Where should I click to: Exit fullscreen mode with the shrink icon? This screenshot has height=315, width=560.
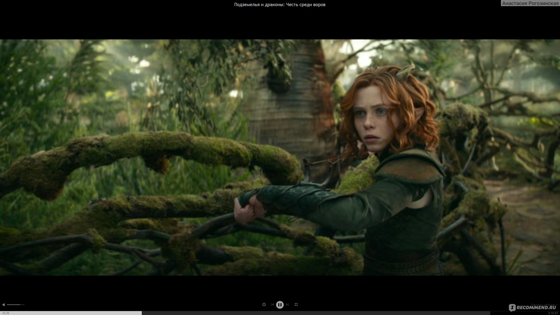click(296, 305)
